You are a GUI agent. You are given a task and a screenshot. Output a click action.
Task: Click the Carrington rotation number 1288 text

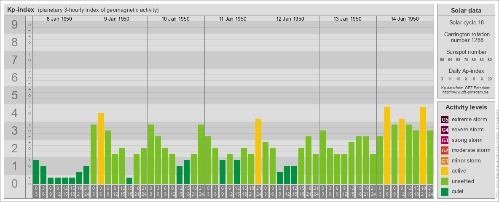(x=466, y=37)
